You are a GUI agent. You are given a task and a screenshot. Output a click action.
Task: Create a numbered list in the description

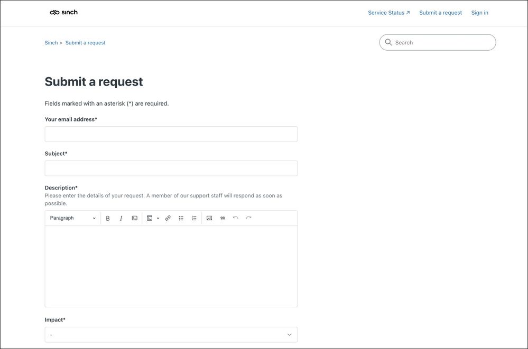[194, 218]
